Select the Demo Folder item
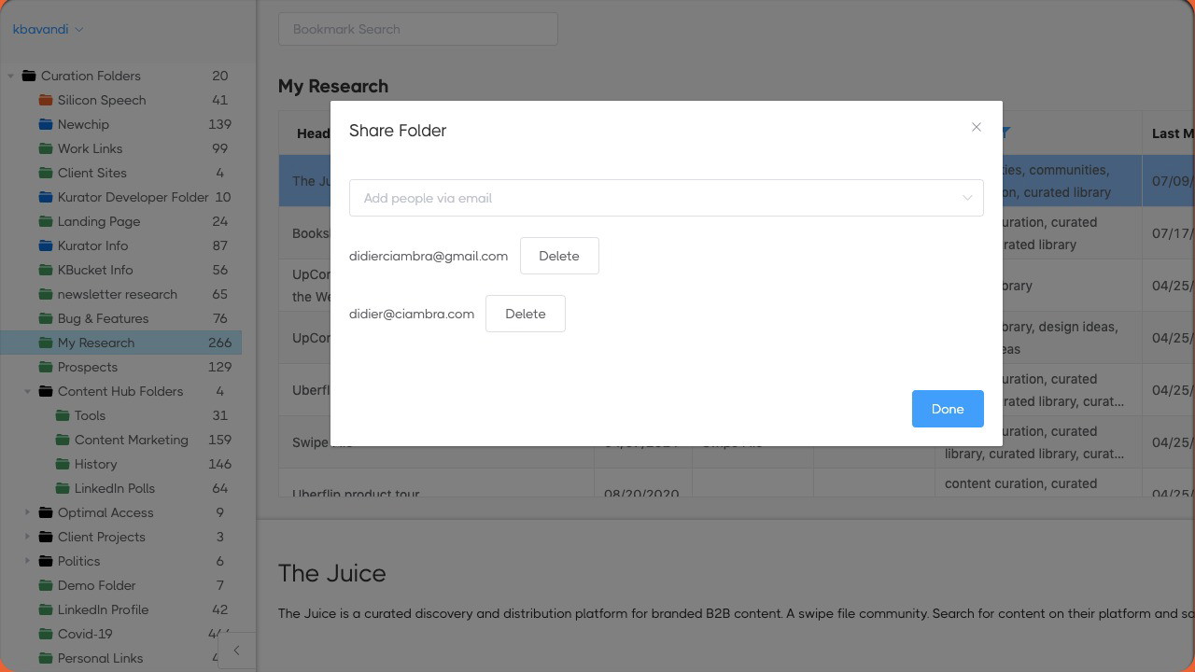 [96, 585]
